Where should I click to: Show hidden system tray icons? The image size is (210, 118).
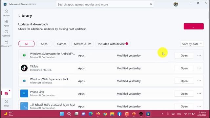click(x=162, y=114)
